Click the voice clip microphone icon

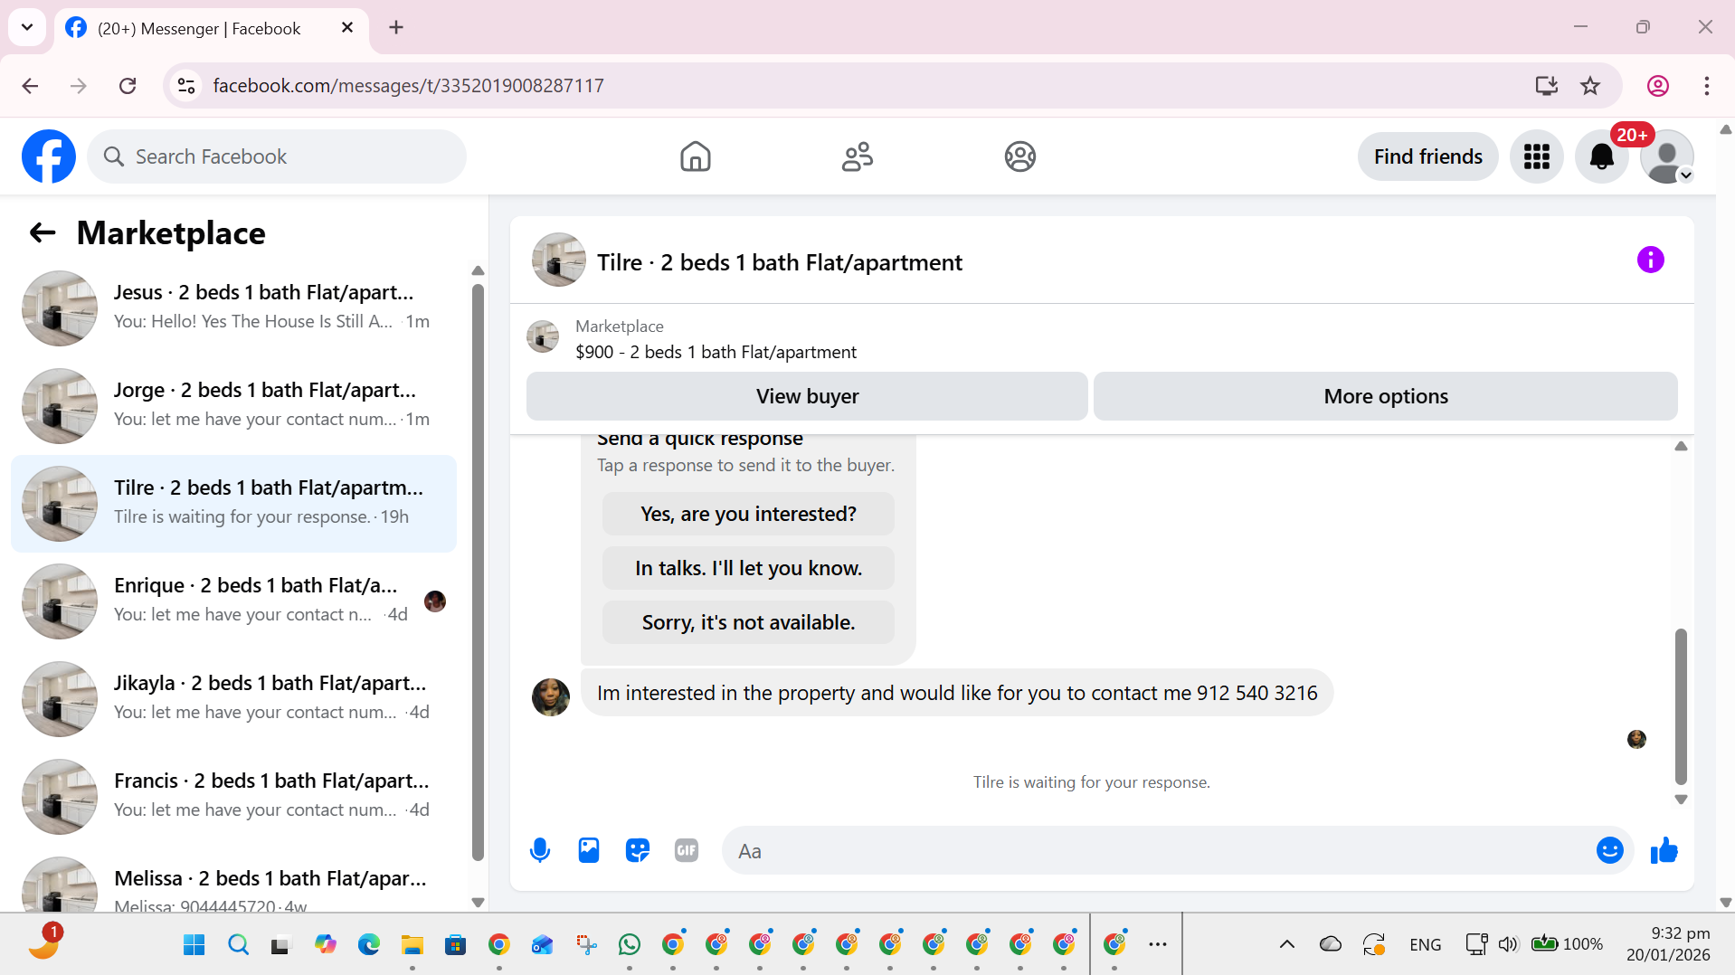(x=540, y=850)
